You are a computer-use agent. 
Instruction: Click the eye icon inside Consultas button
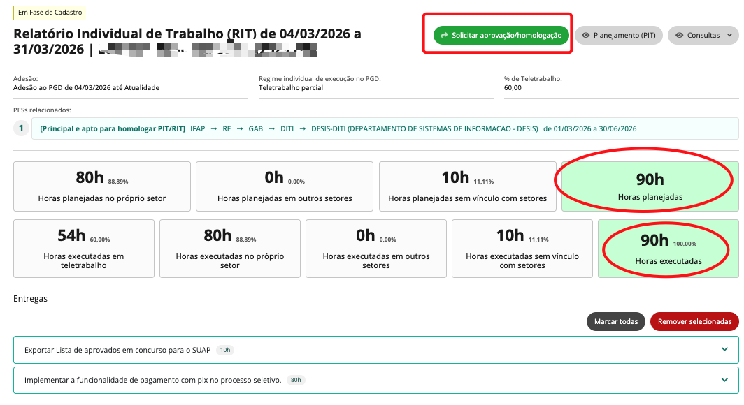point(679,36)
